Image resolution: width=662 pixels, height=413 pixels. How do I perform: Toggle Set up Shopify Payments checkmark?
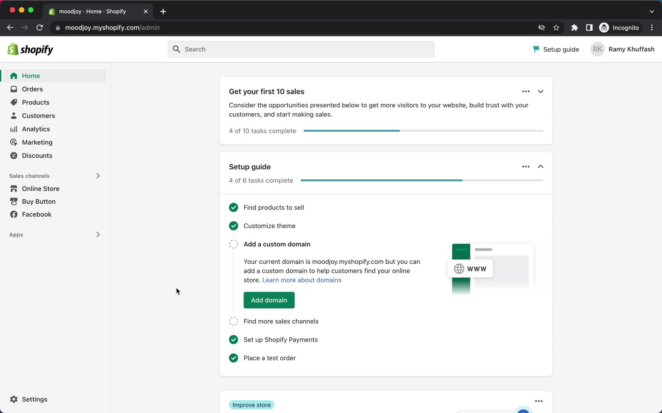(x=233, y=340)
